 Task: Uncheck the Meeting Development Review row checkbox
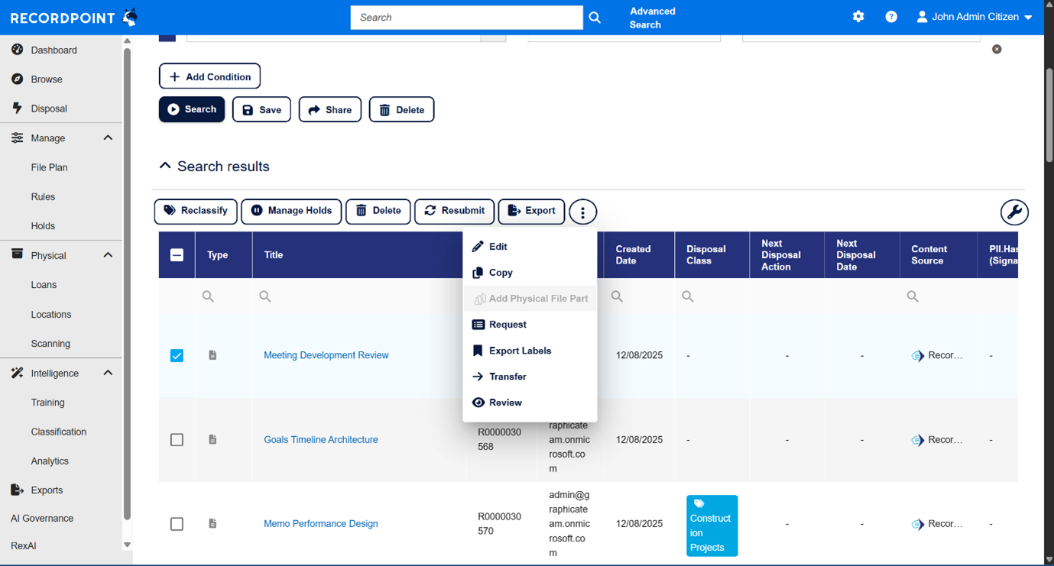click(177, 356)
